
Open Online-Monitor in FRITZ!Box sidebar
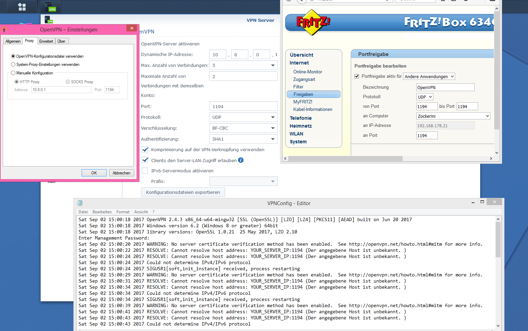308,72
